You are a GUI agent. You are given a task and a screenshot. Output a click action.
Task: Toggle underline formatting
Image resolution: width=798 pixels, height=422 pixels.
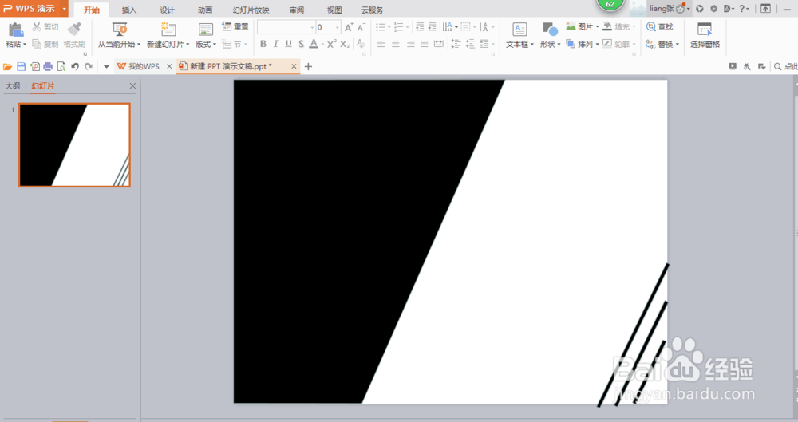coord(289,45)
